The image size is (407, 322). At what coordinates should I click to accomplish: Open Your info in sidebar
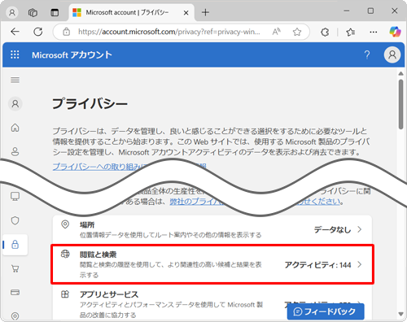(15, 151)
